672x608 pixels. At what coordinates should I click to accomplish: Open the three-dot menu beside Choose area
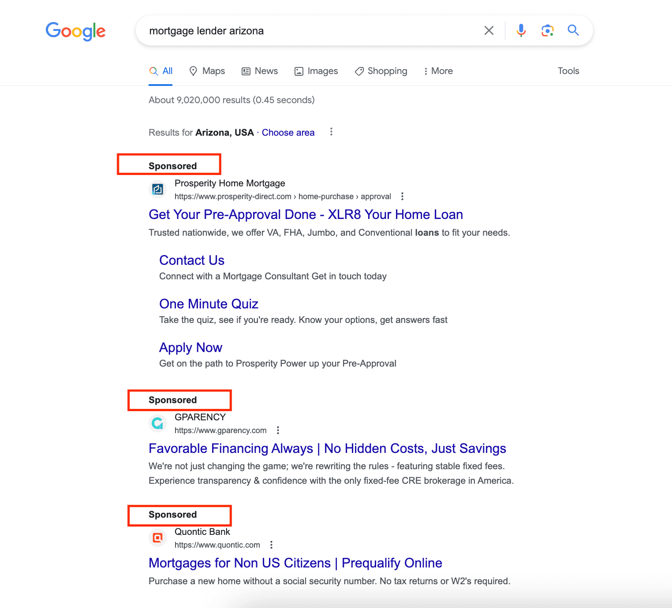point(331,132)
